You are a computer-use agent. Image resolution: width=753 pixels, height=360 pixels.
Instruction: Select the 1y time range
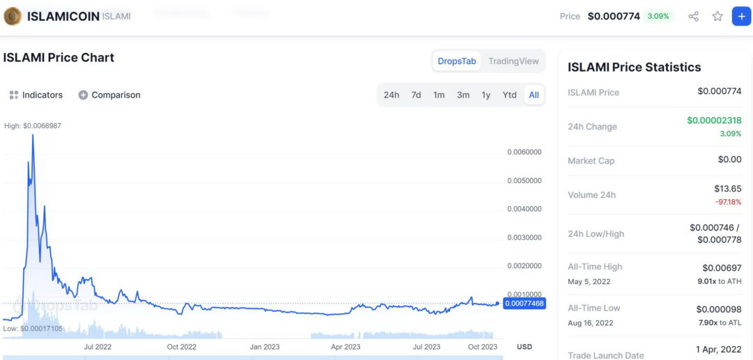point(486,95)
